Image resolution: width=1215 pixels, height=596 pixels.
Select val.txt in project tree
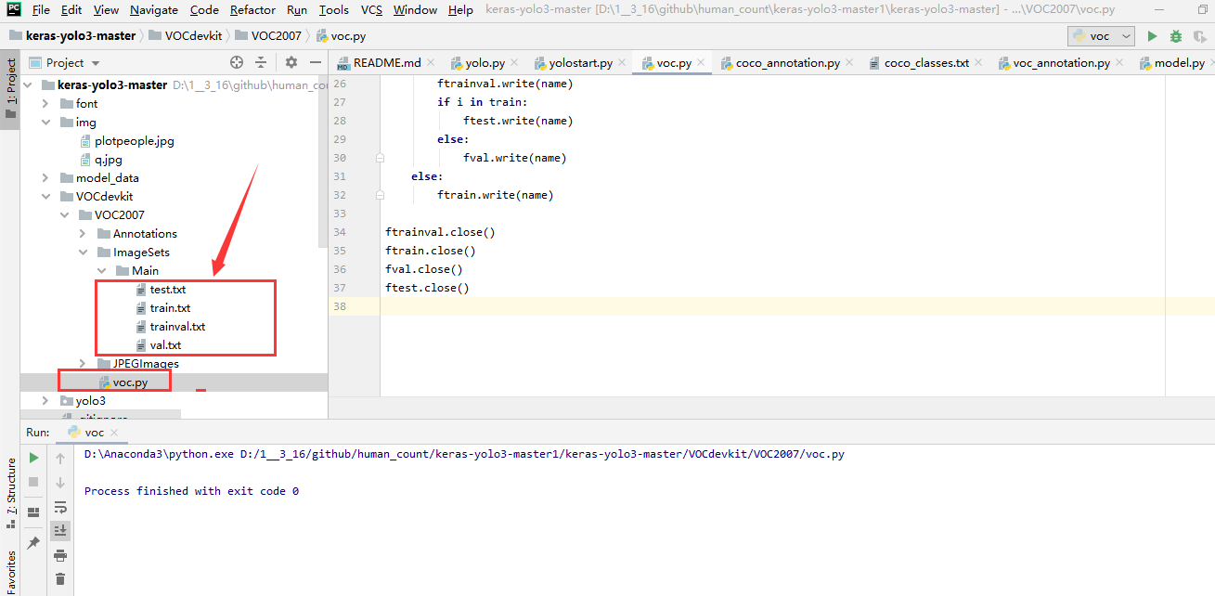click(x=165, y=344)
